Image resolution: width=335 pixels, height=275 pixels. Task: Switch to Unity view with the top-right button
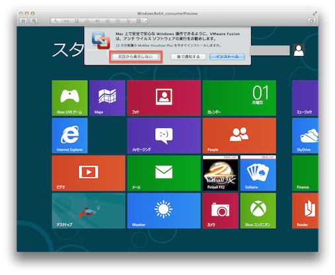(311, 21)
